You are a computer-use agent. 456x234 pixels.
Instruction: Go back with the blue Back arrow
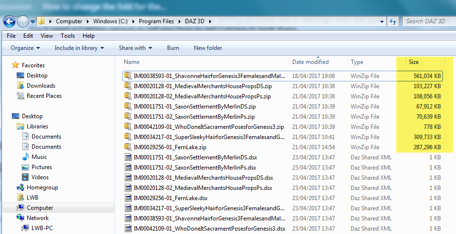(9, 21)
